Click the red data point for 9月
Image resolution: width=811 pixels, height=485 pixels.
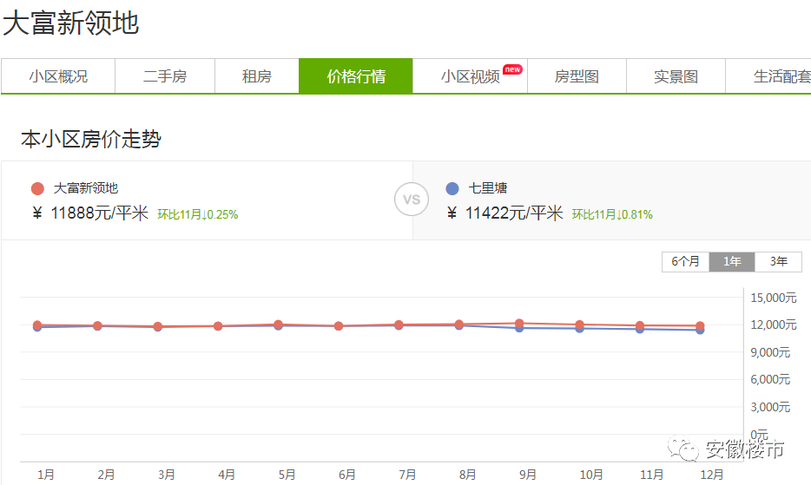519,323
